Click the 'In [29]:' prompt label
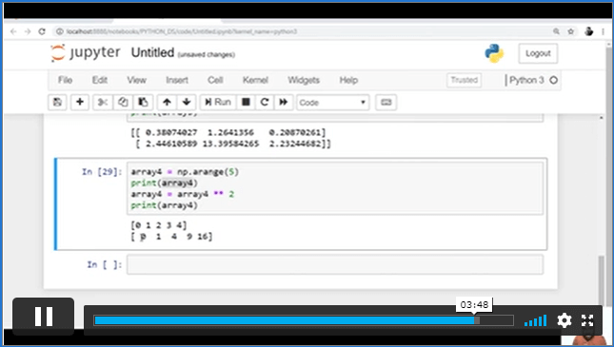 tap(102, 172)
